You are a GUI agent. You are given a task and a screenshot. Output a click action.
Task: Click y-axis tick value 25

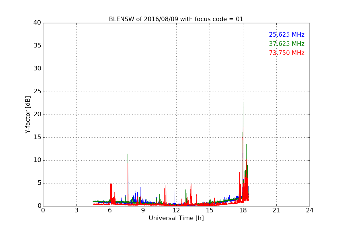pos(37,92)
